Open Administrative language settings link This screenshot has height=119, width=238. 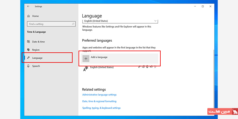(x=99, y=95)
